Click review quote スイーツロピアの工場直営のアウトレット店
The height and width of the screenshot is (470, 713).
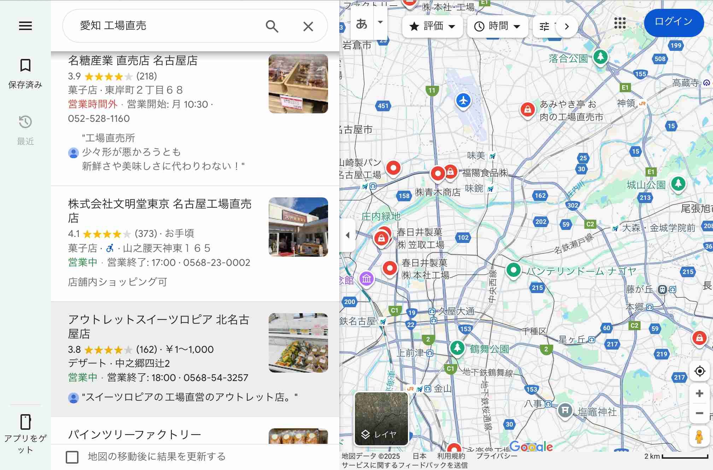pyautogui.click(x=190, y=397)
